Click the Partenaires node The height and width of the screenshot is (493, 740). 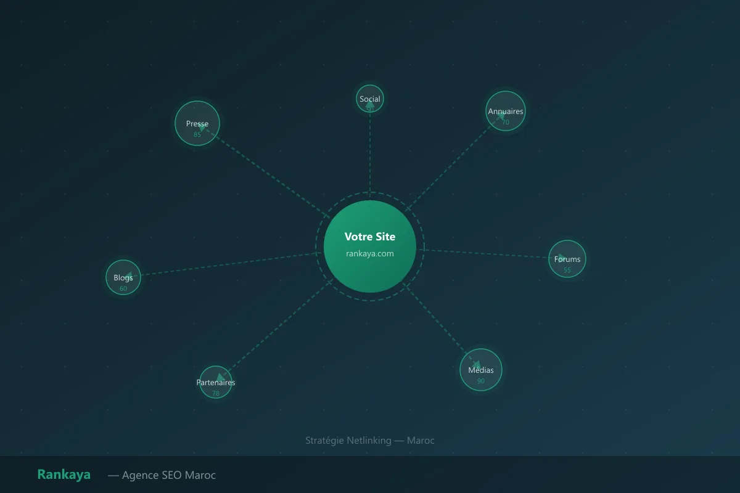[x=216, y=382]
